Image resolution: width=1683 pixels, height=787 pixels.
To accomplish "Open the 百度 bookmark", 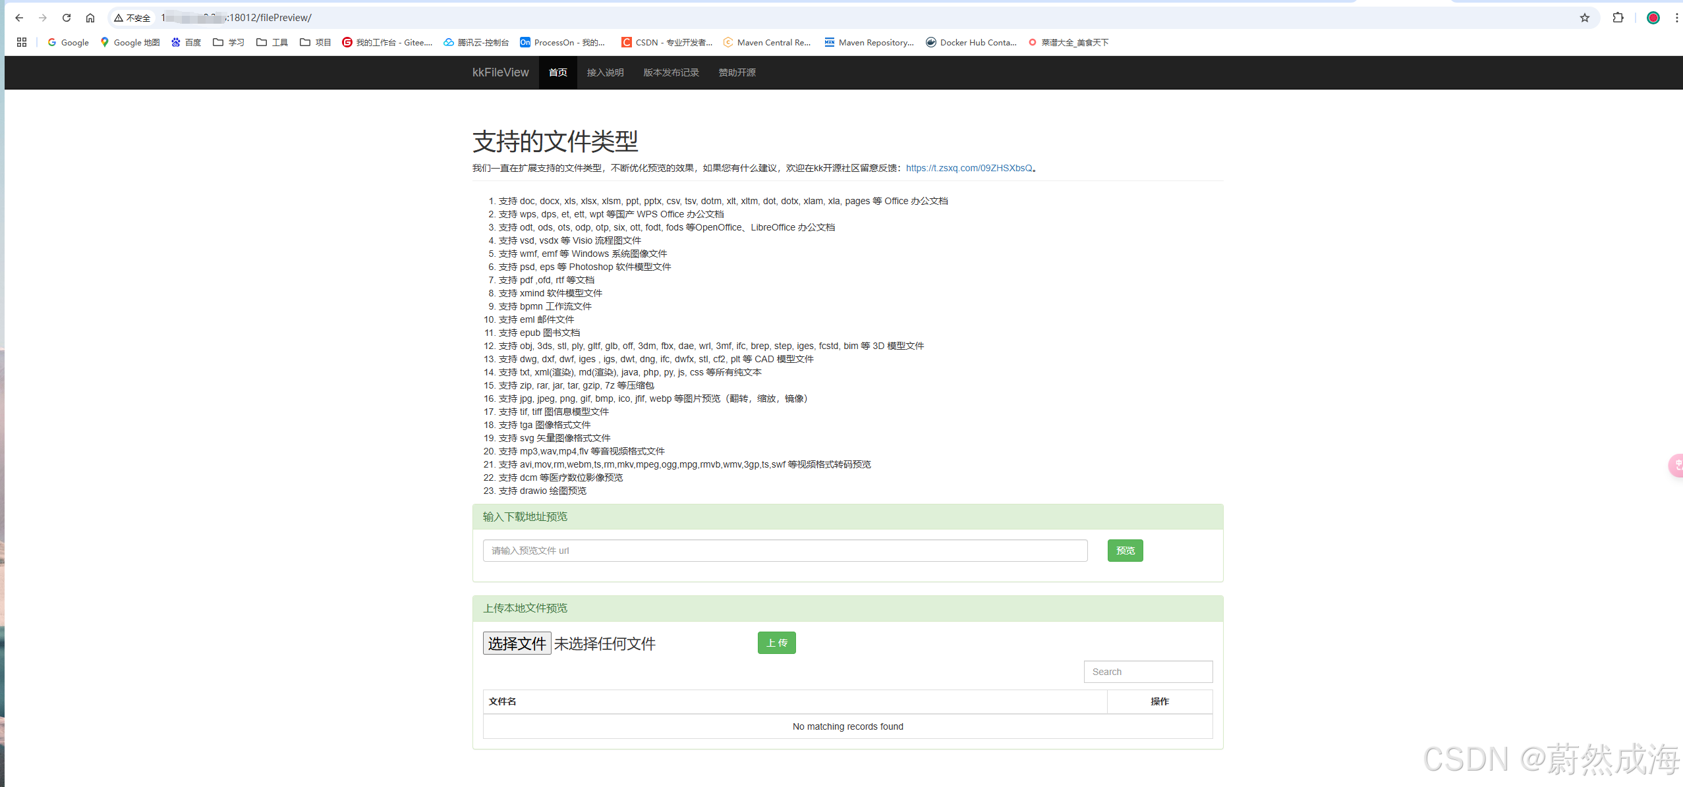I will tap(186, 42).
